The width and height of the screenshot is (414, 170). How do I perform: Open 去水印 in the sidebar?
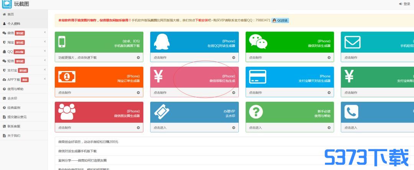click(24, 98)
